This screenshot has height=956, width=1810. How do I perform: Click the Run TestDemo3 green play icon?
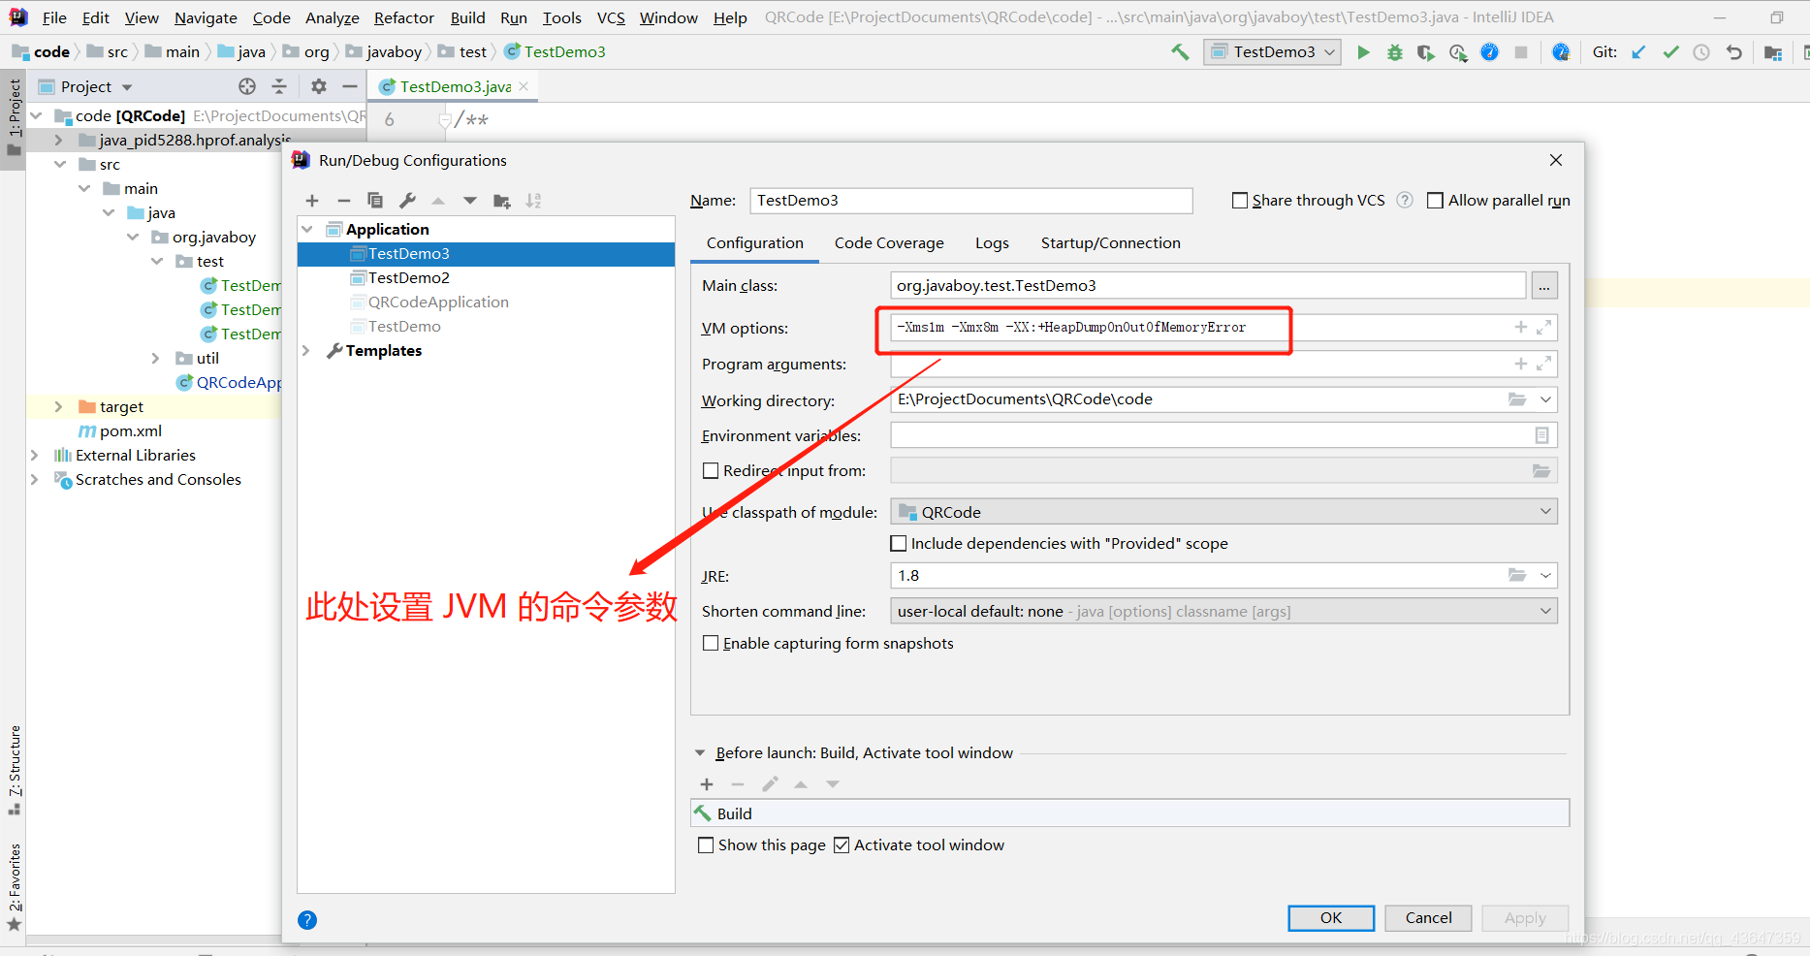point(1363,52)
